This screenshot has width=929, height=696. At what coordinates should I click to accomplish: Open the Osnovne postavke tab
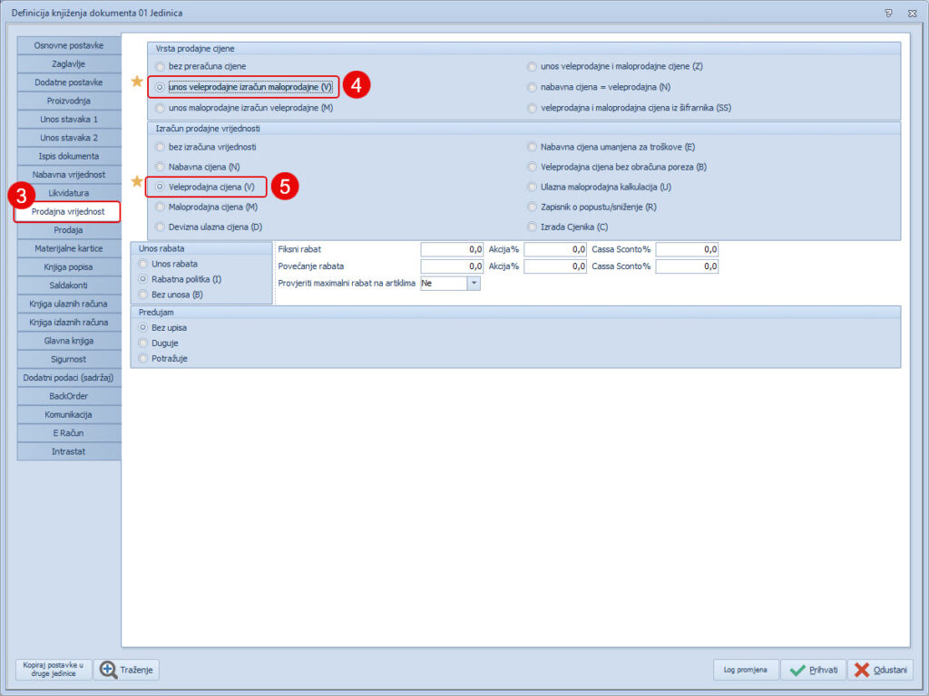tap(69, 45)
